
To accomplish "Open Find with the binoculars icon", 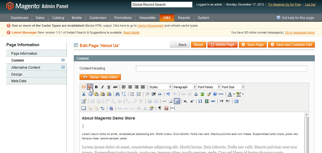I will (x=117, y=94).
